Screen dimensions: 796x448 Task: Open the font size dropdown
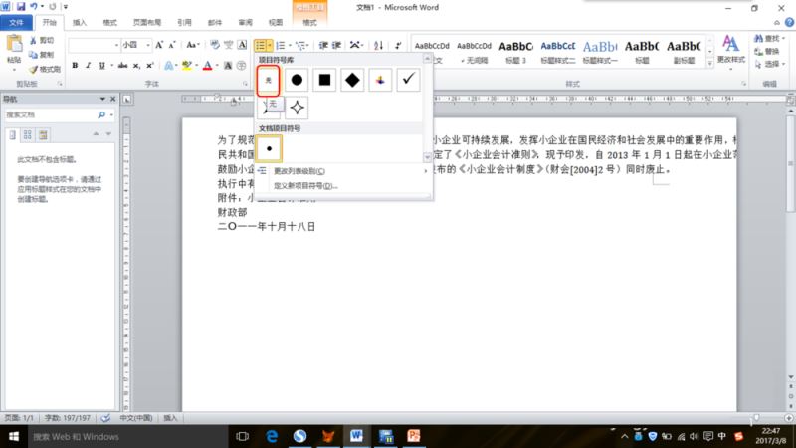tap(148, 45)
